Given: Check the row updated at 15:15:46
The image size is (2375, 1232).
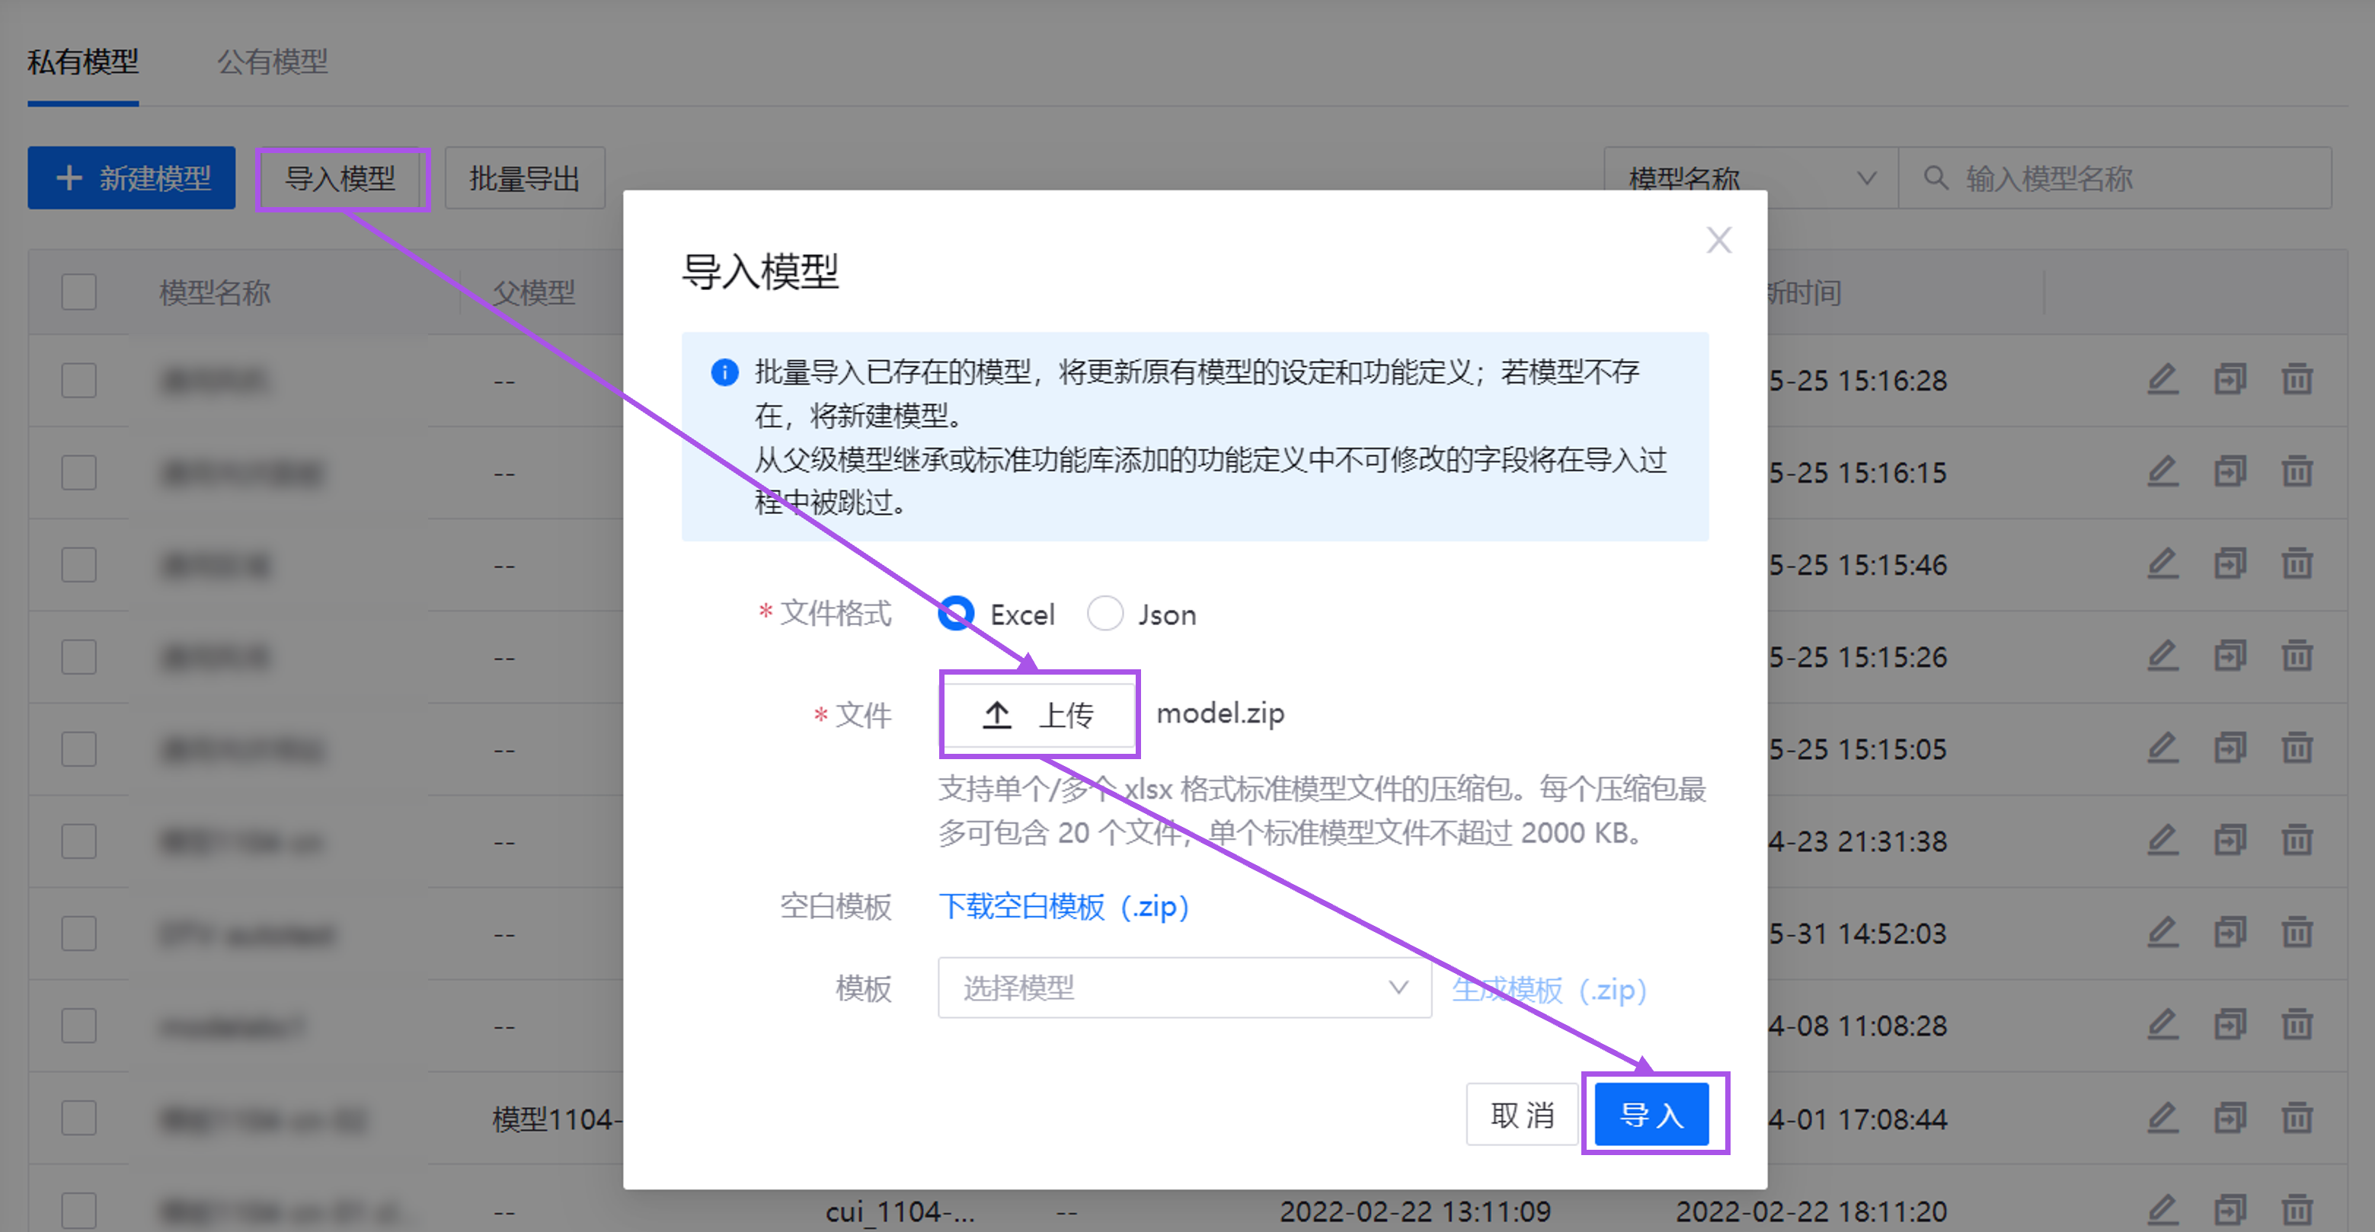Looking at the screenshot, I should coord(79,565).
